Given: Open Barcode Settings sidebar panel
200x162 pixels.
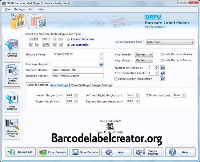Looking at the screenshot, I should coord(12,48).
